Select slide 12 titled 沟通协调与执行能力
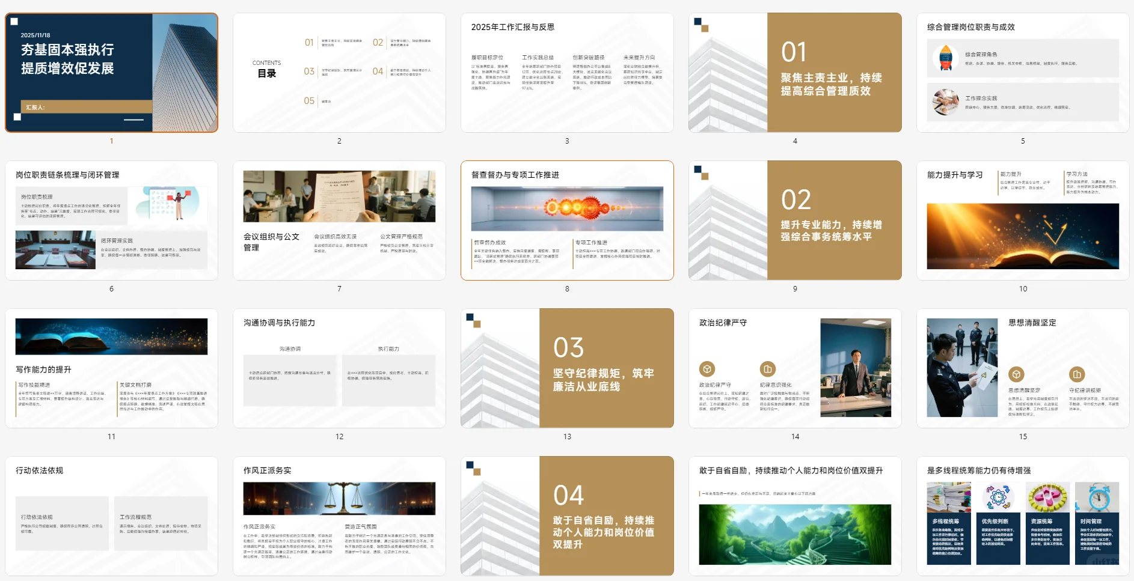This screenshot has width=1134, height=581. 339,368
